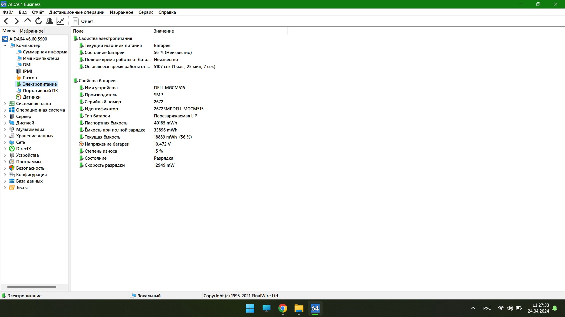Refresh the current page data

[39, 21]
